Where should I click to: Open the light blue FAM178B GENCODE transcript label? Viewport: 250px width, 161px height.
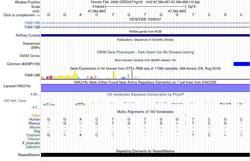click(x=32, y=23)
